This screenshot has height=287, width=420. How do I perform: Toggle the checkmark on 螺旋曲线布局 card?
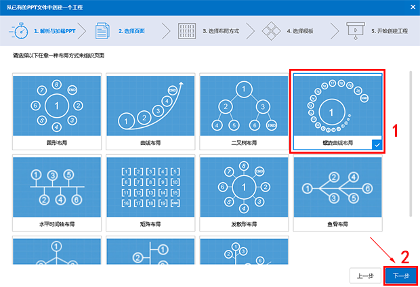[377, 145]
